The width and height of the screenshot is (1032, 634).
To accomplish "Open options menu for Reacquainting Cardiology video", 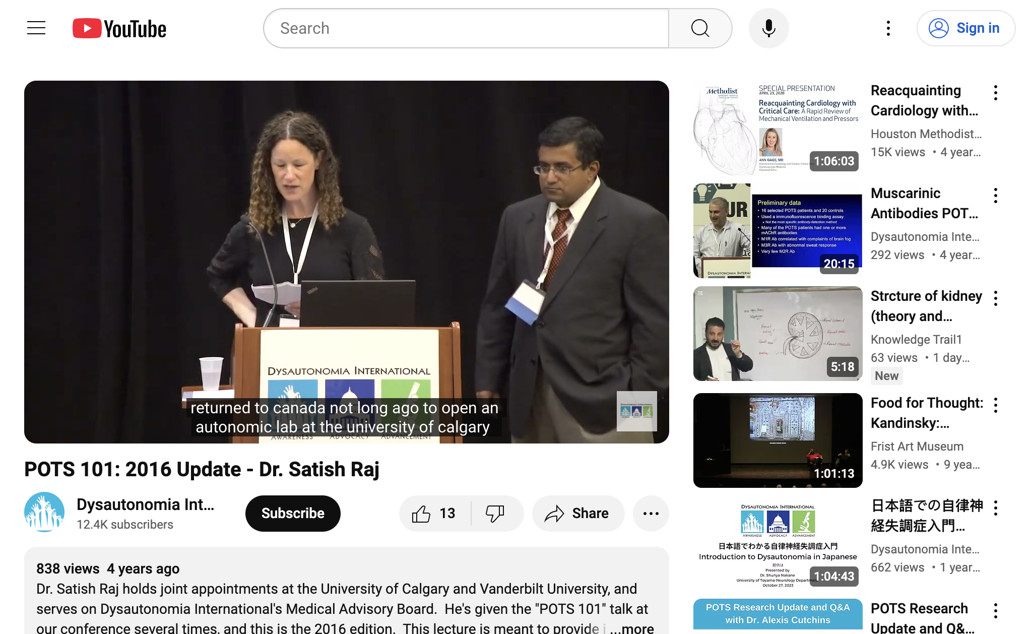I will pos(995,93).
